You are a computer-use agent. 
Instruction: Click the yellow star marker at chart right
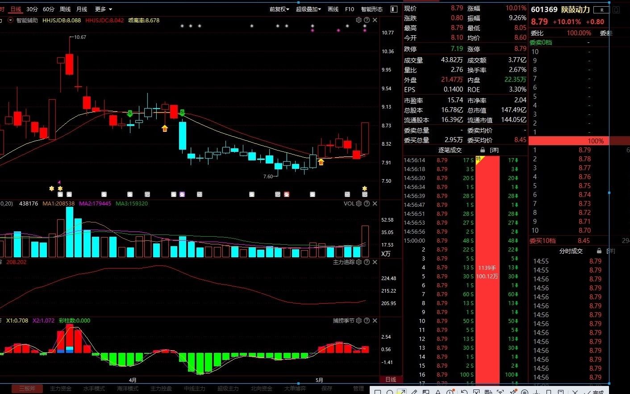point(365,189)
